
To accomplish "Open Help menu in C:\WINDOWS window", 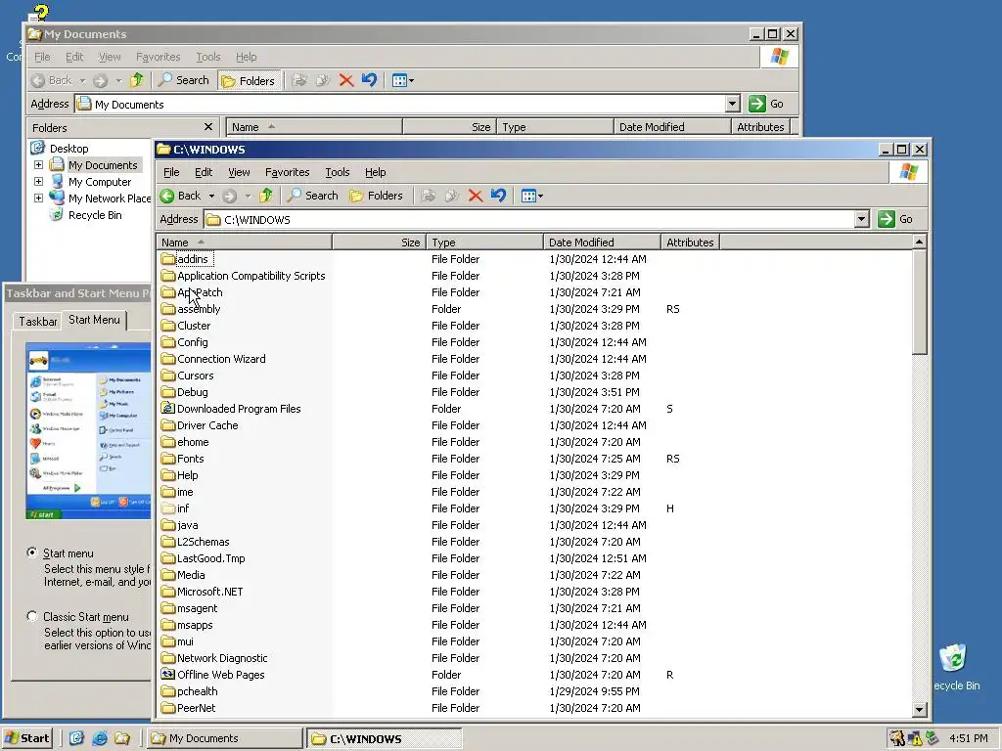I will point(375,172).
